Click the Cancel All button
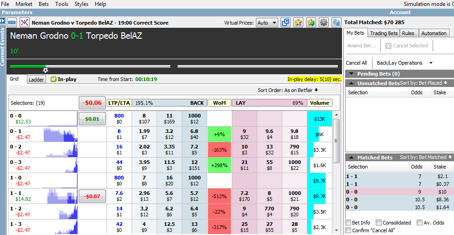This screenshot has width=454, height=235. click(x=357, y=63)
